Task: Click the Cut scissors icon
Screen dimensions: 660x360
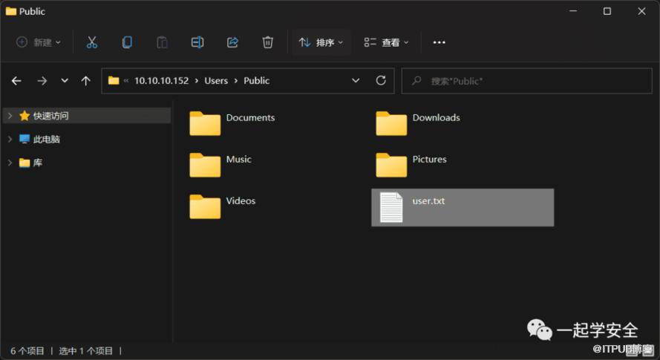Action: (x=92, y=42)
